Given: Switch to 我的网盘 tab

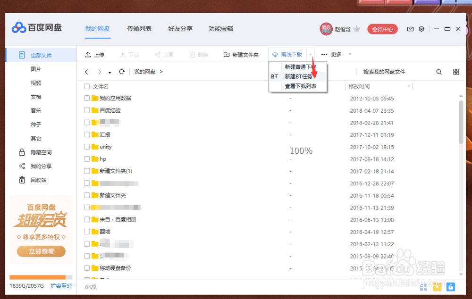Looking at the screenshot, I should pos(98,29).
